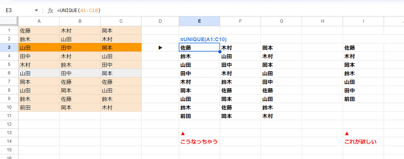Select orange cell C3 containing 岡本

coord(121,48)
